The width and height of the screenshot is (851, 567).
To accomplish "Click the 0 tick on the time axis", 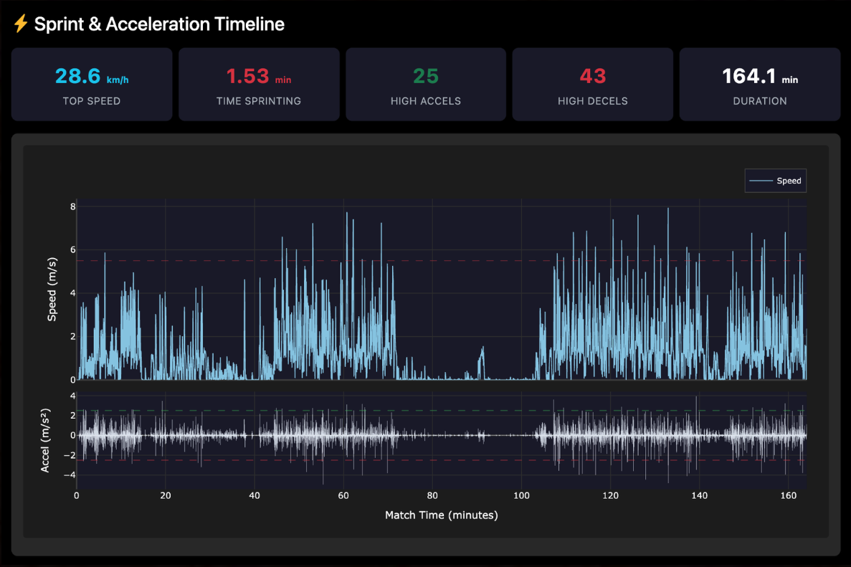I will tap(77, 495).
